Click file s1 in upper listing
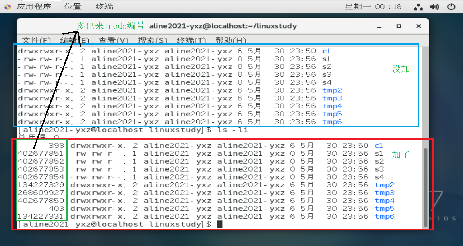 (x=326, y=59)
